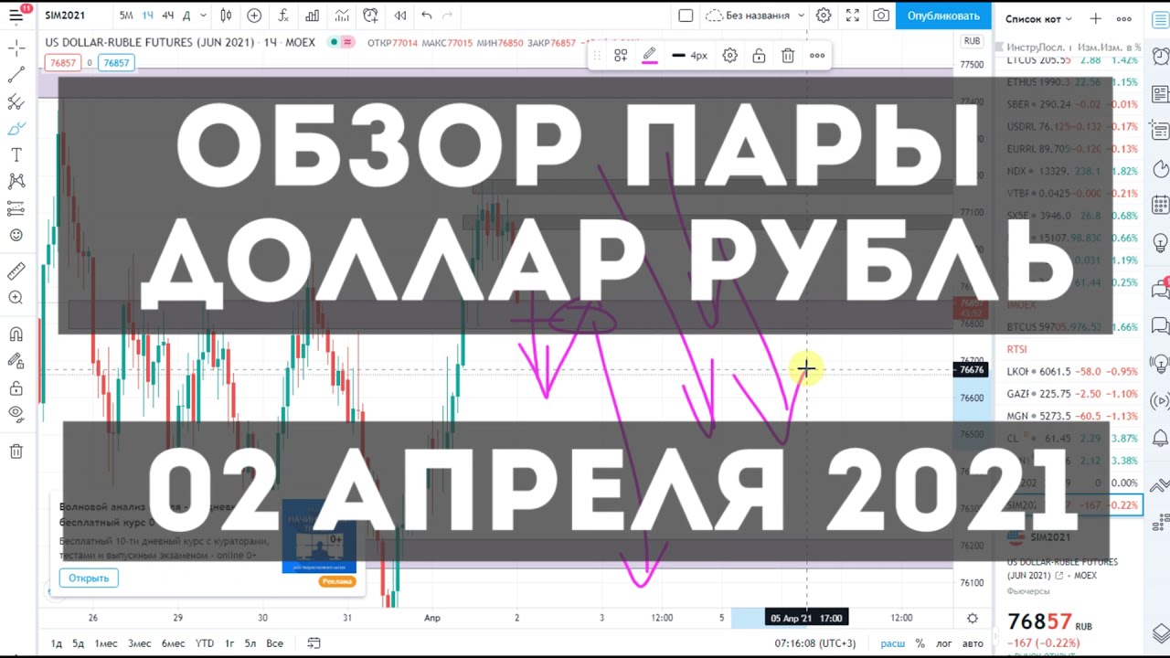Viewport: 1170px width, 658px height.
Task: Toggle lock on selected drawing
Action: [759, 56]
